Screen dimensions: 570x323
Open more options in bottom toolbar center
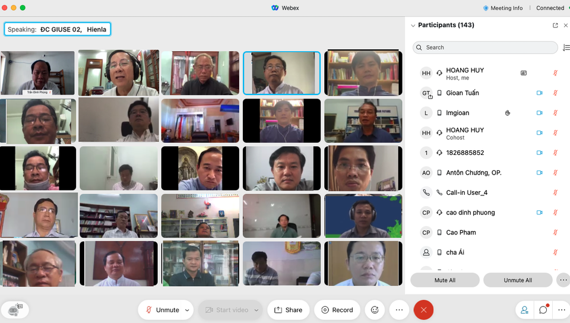pos(400,310)
